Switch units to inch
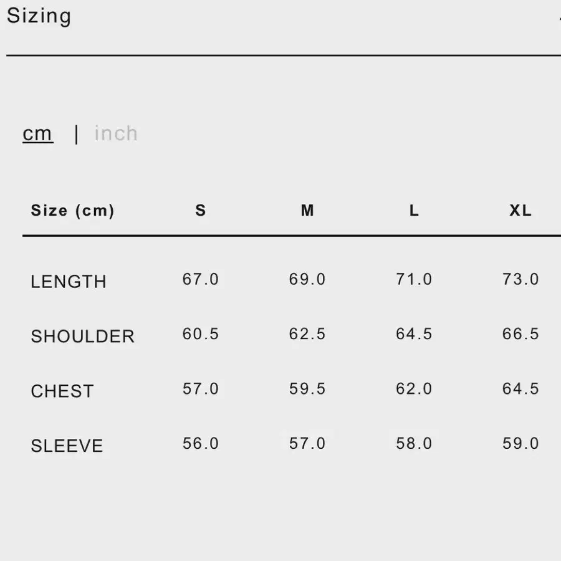Viewport: 561px width, 561px height. 116,133
